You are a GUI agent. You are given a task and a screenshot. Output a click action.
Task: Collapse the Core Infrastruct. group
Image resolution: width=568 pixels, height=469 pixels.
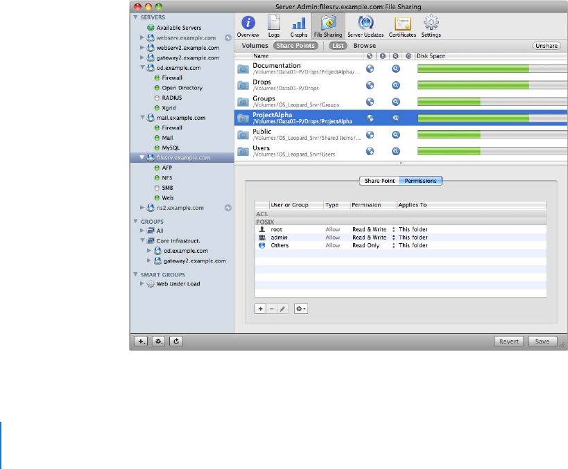[142, 240]
